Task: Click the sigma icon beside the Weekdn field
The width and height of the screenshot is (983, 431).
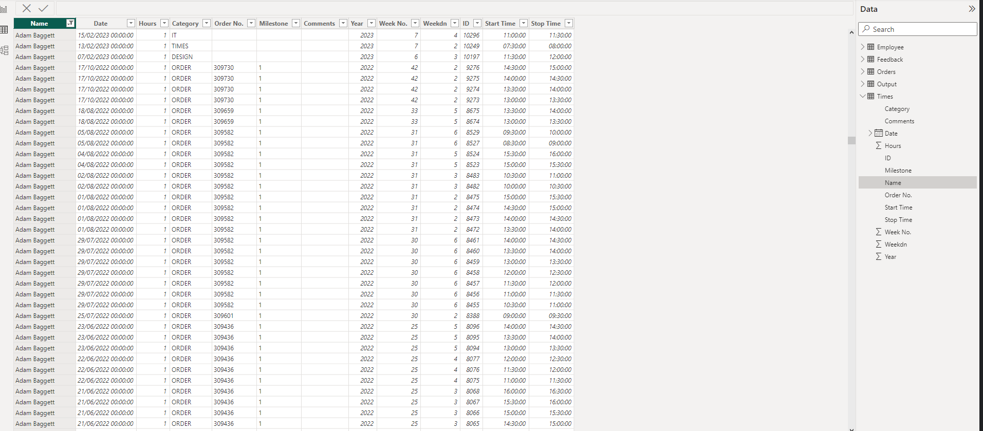Action: [x=879, y=244]
